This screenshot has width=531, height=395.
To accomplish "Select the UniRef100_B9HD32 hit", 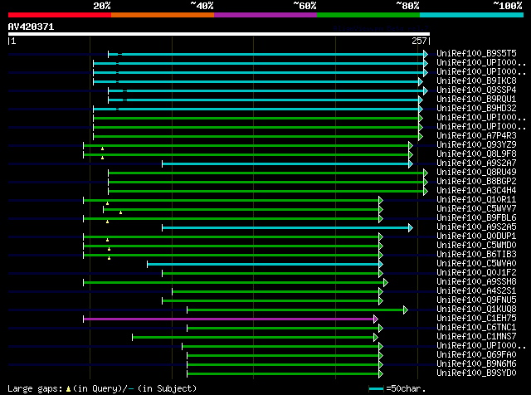I will pyautogui.click(x=476, y=109).
